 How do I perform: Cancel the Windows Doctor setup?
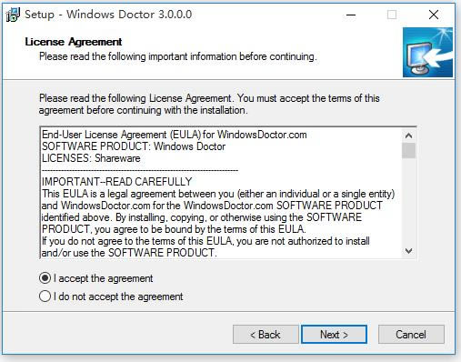click(x=411, y=335)
